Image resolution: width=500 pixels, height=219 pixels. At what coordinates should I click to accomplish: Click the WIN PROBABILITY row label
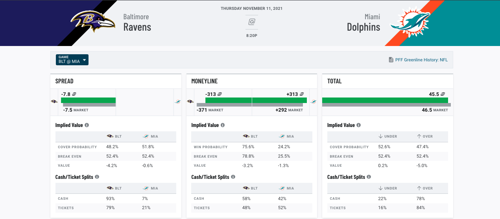click(210, 147)
